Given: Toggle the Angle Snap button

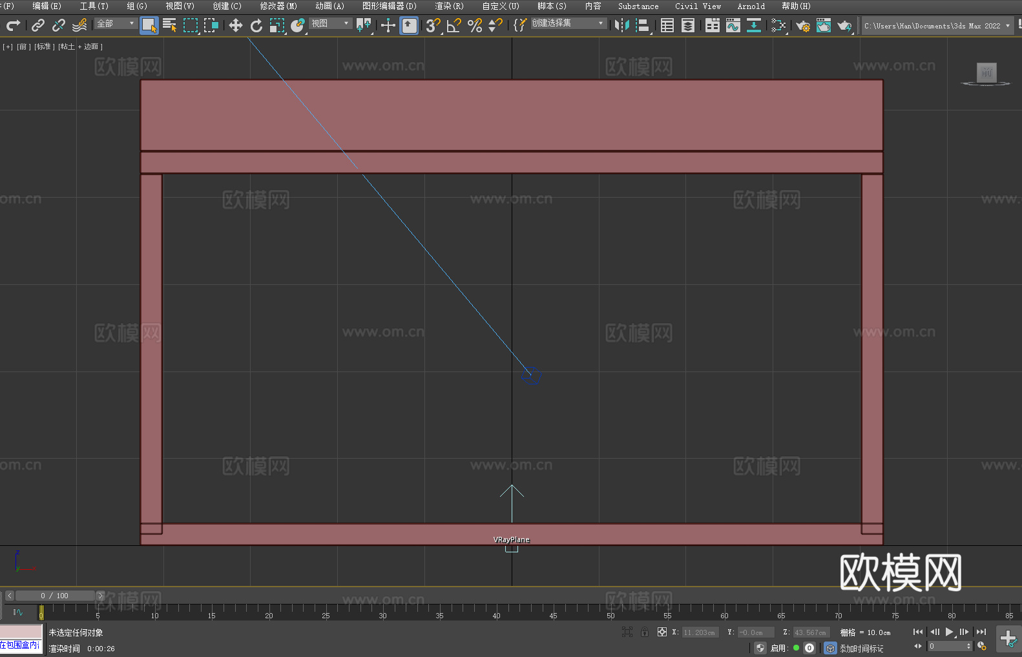Looking at the screenshot, I should click(x=454, y=25).
